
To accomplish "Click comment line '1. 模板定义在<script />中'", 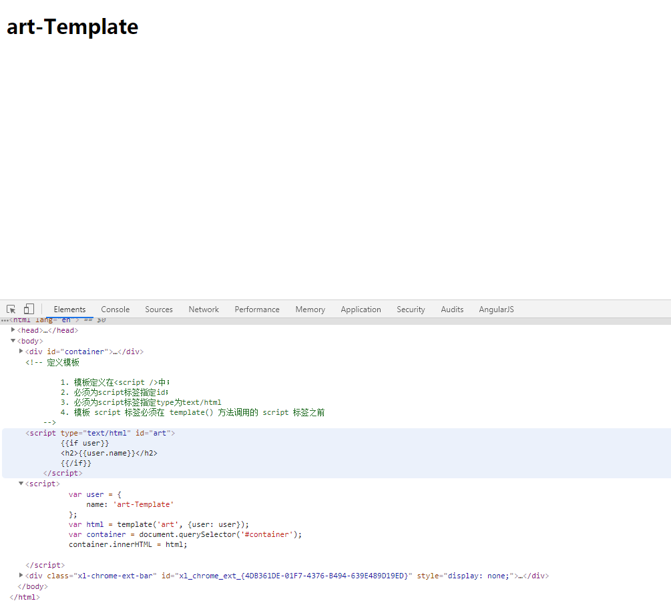I will pos(115,382).
